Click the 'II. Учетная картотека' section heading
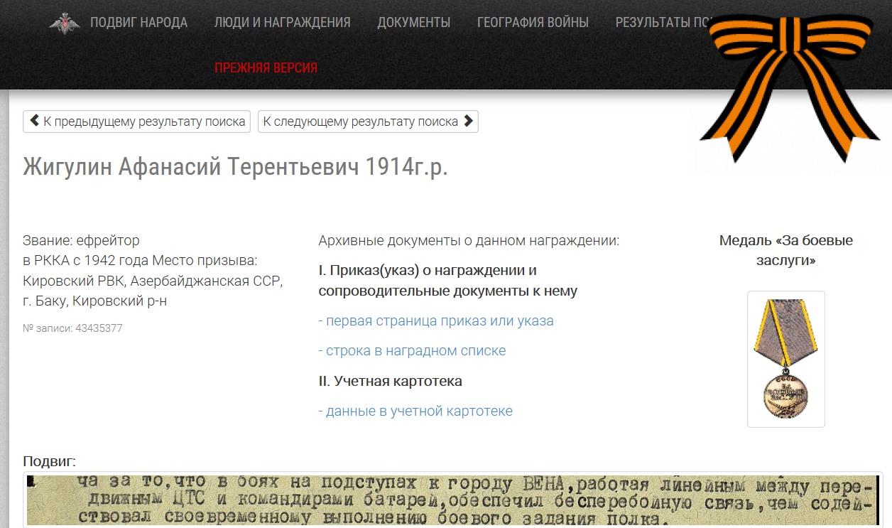 [390, 381]
